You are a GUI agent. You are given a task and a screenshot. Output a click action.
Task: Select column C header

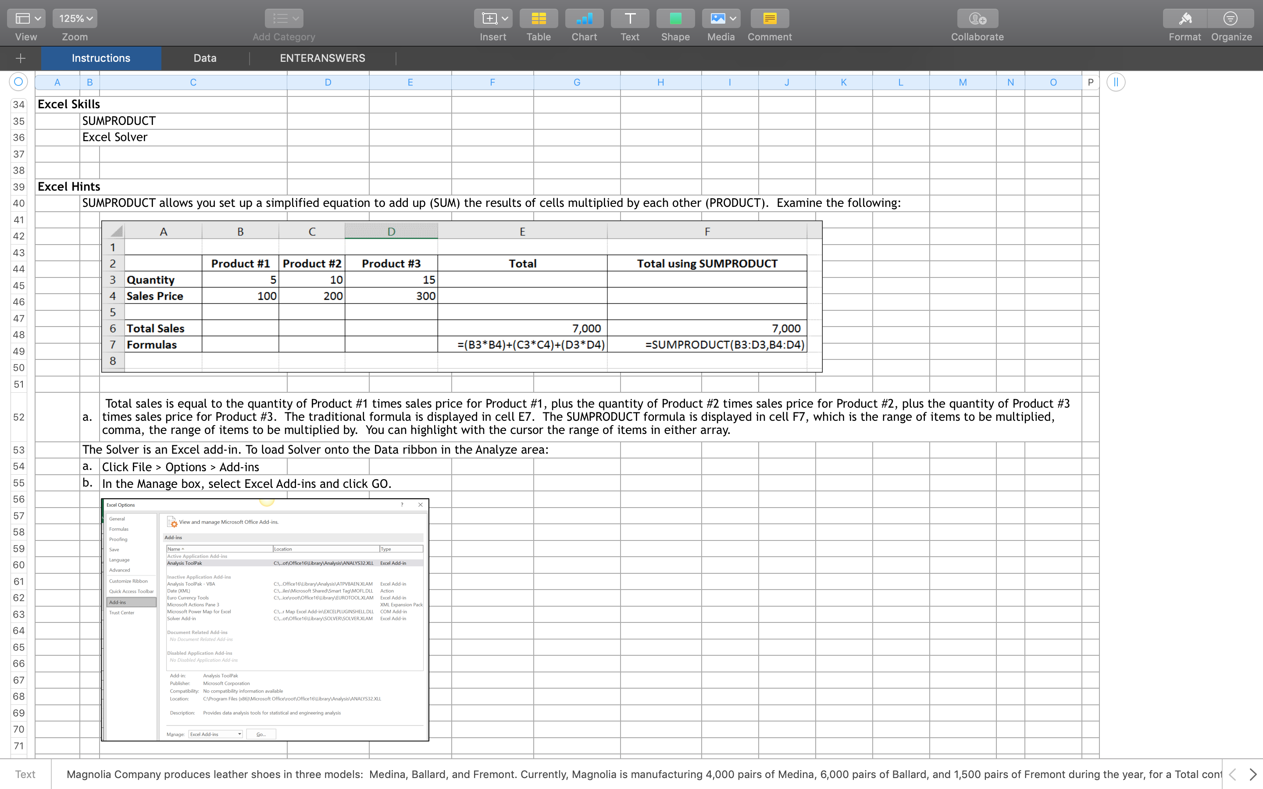193,82
